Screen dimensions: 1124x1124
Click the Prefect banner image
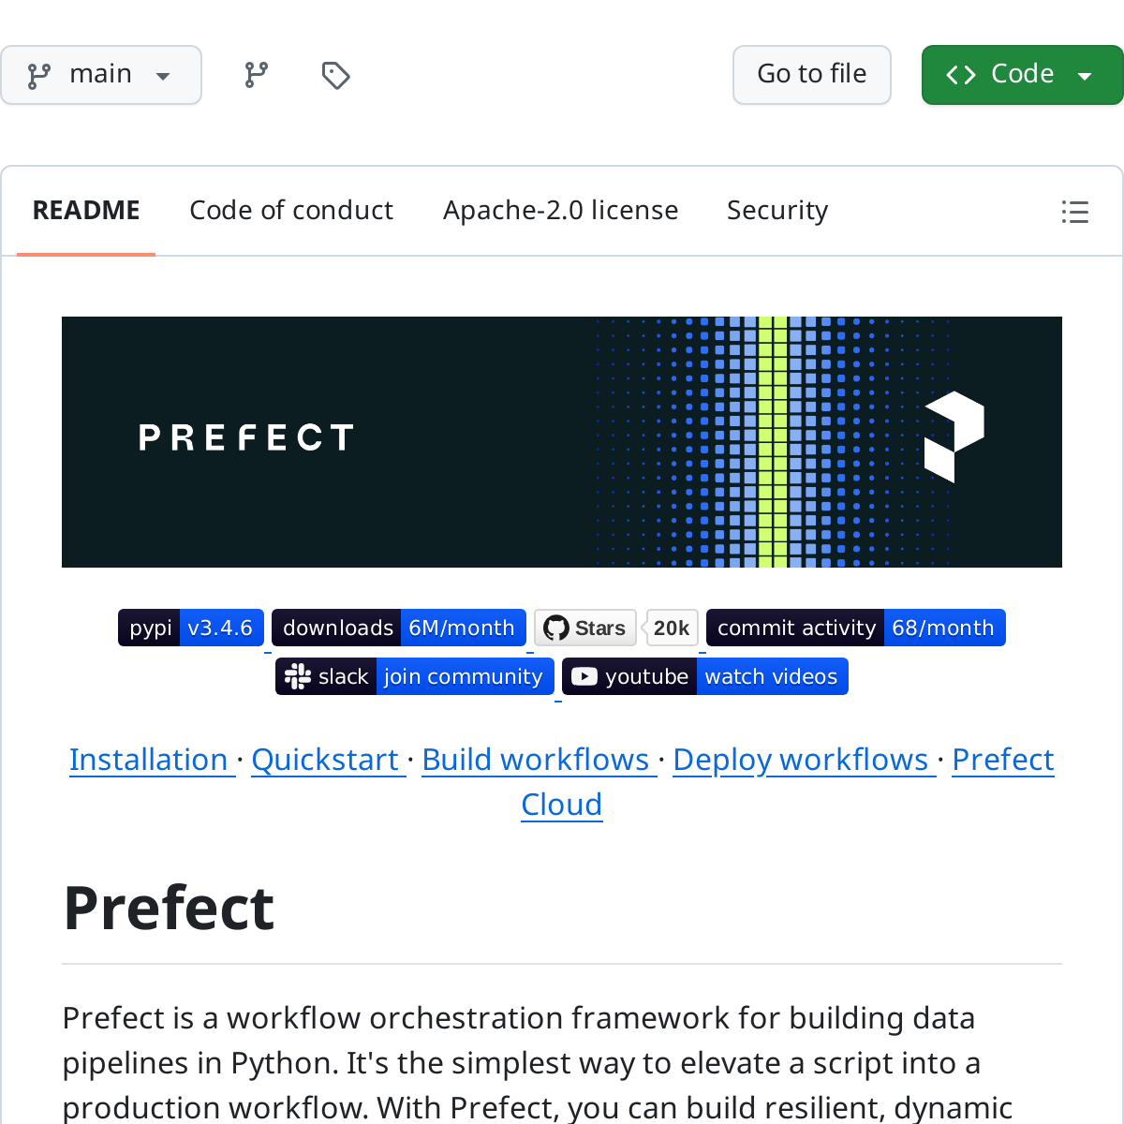click(562, 441)
